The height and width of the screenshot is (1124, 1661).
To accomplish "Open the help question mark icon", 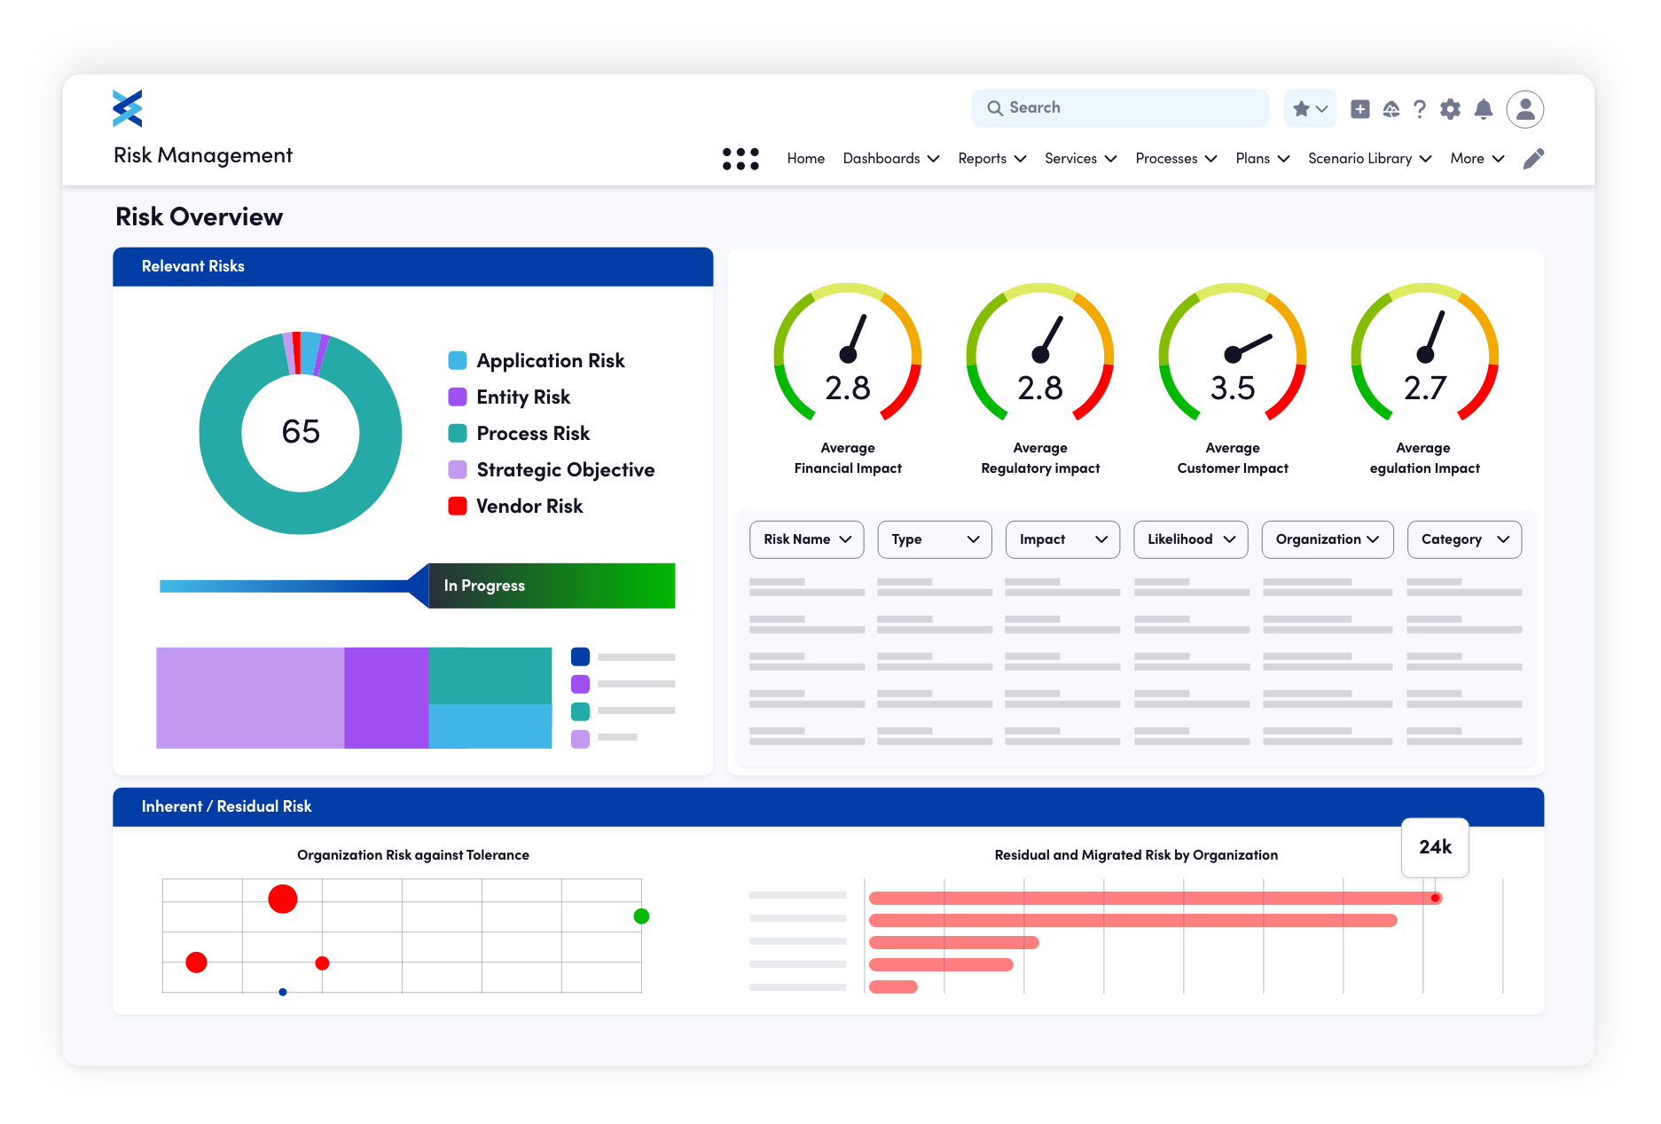I will point(1420,109).
